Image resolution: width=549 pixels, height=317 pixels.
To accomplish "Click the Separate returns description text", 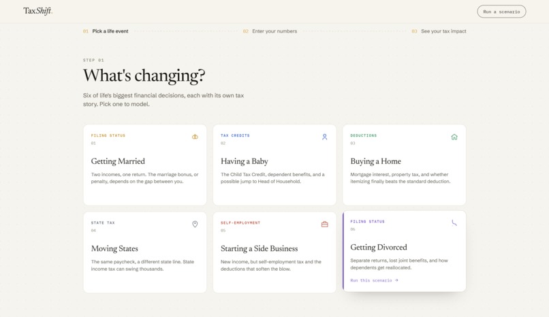I will 399,264.
